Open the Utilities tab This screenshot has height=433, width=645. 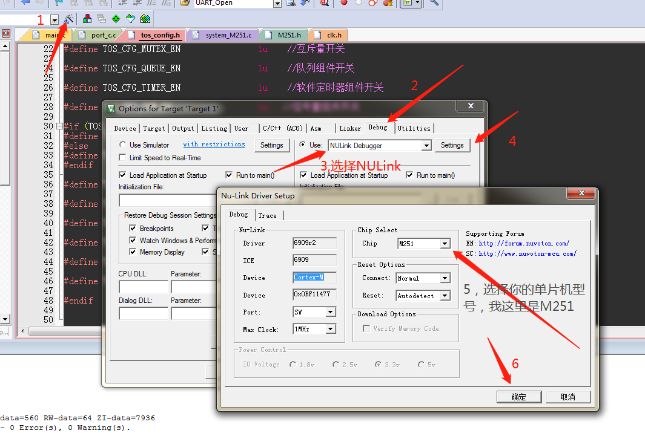point(414,128)
